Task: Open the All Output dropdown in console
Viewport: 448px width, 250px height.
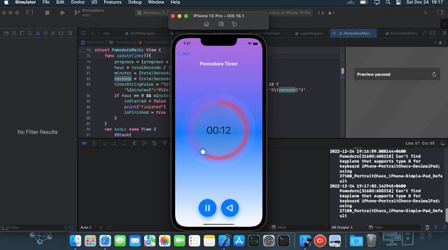Action: pos(343,227)
